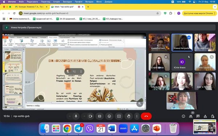Open meeting details info icon
Image resolution: width=218 pixels, height=136 pixels.
coord(183,116)
